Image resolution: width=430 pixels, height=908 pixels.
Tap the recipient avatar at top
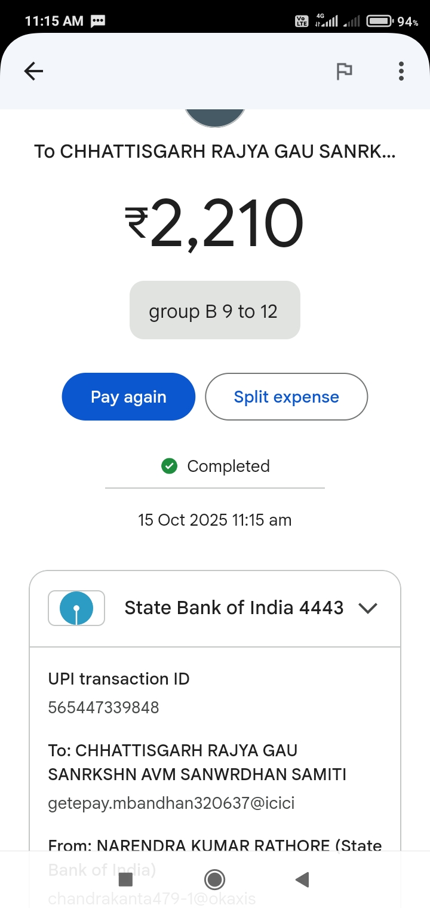pos(215,116)
